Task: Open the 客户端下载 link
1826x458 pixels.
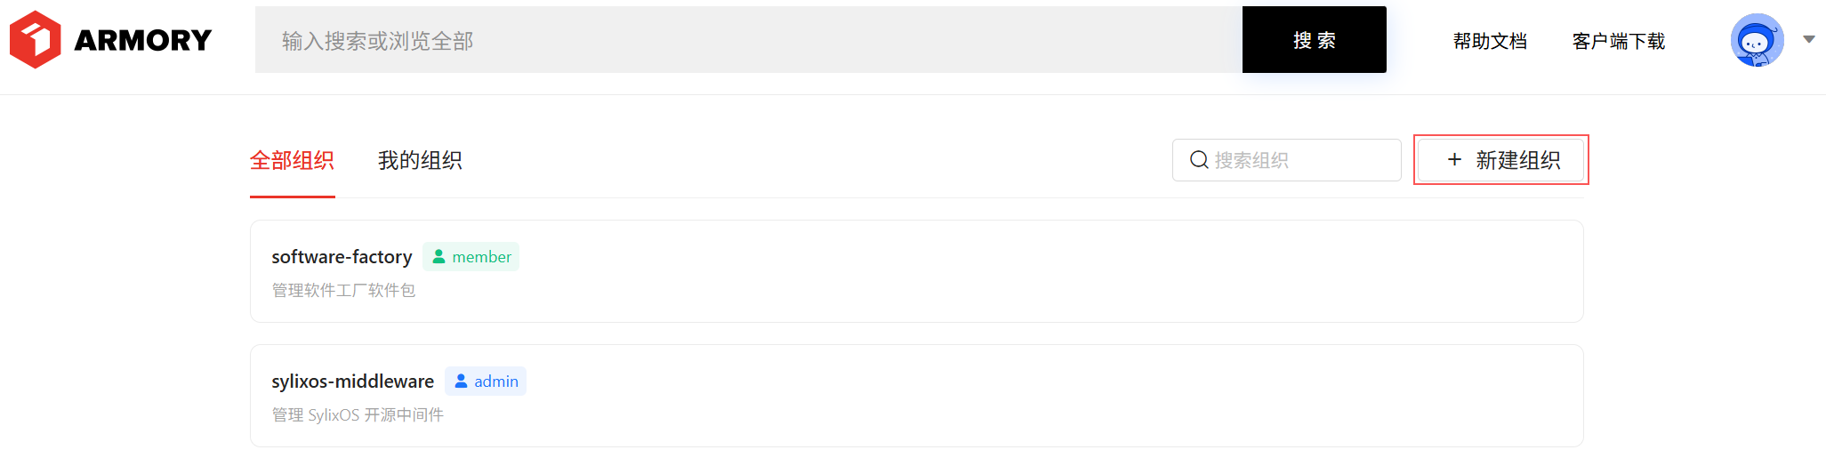Action: (1618, 41)
